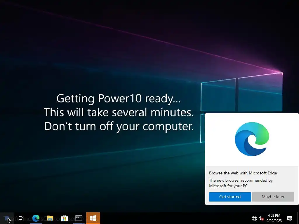
Task: Open the clock showing 4:03 PM
Action: coord(274,218)
